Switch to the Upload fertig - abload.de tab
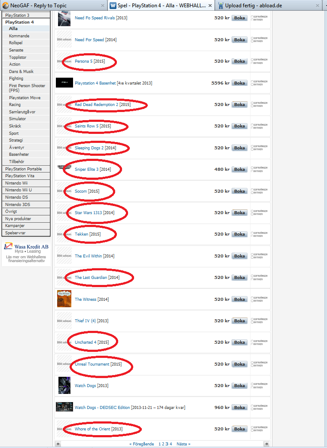 pyautogui.click(x=269, y=6)
